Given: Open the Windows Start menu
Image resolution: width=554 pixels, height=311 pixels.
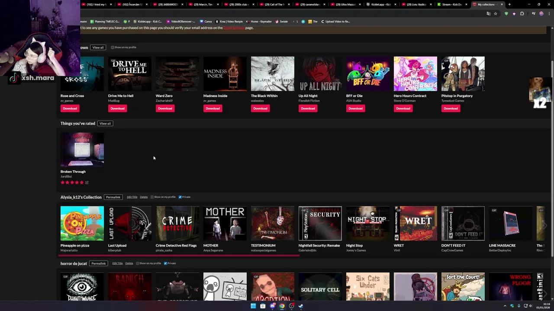Looking at the screenshot, I should point(253,306).
